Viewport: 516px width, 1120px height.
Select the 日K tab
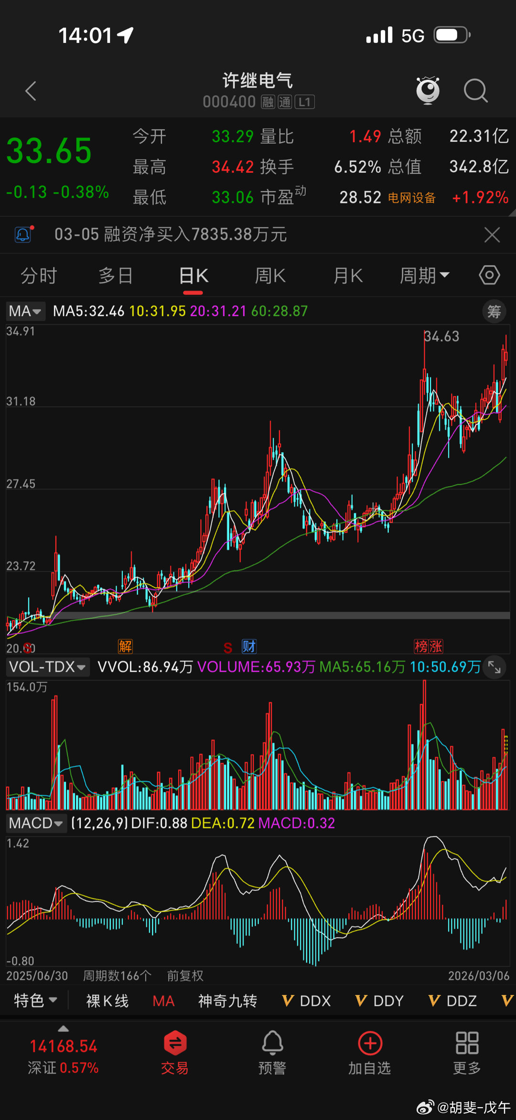[193, 276]
